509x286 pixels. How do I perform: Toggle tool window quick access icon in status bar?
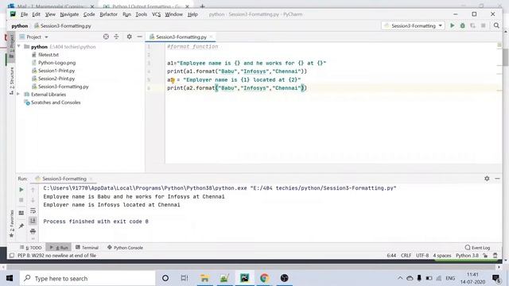(12, 256)
